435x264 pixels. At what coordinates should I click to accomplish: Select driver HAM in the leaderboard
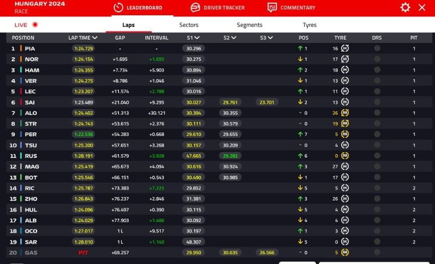click(32, 70)
